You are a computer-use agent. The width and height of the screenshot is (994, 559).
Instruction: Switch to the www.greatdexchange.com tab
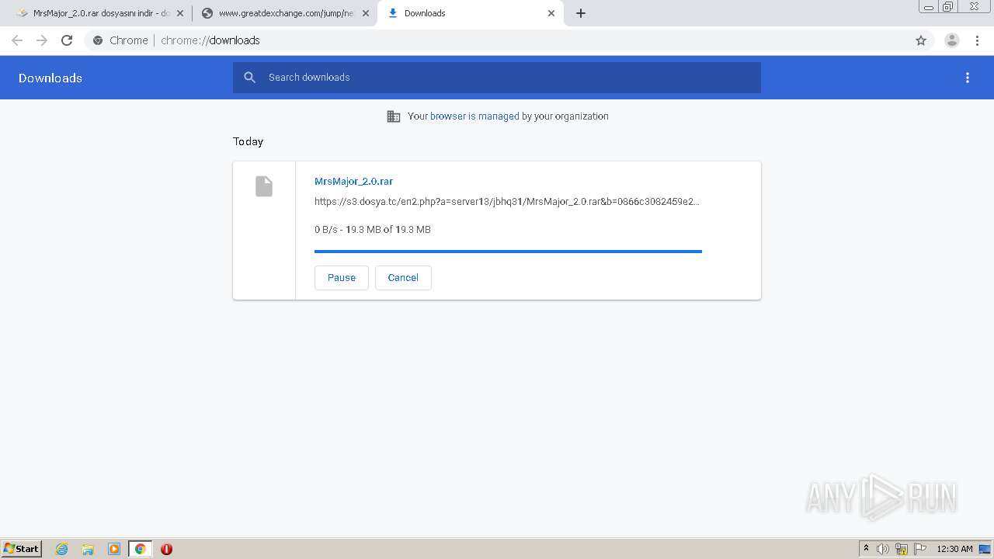[287, 13]
